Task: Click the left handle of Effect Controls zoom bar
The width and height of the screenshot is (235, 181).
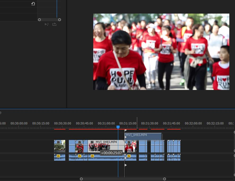Action: (x=39, y=20)
